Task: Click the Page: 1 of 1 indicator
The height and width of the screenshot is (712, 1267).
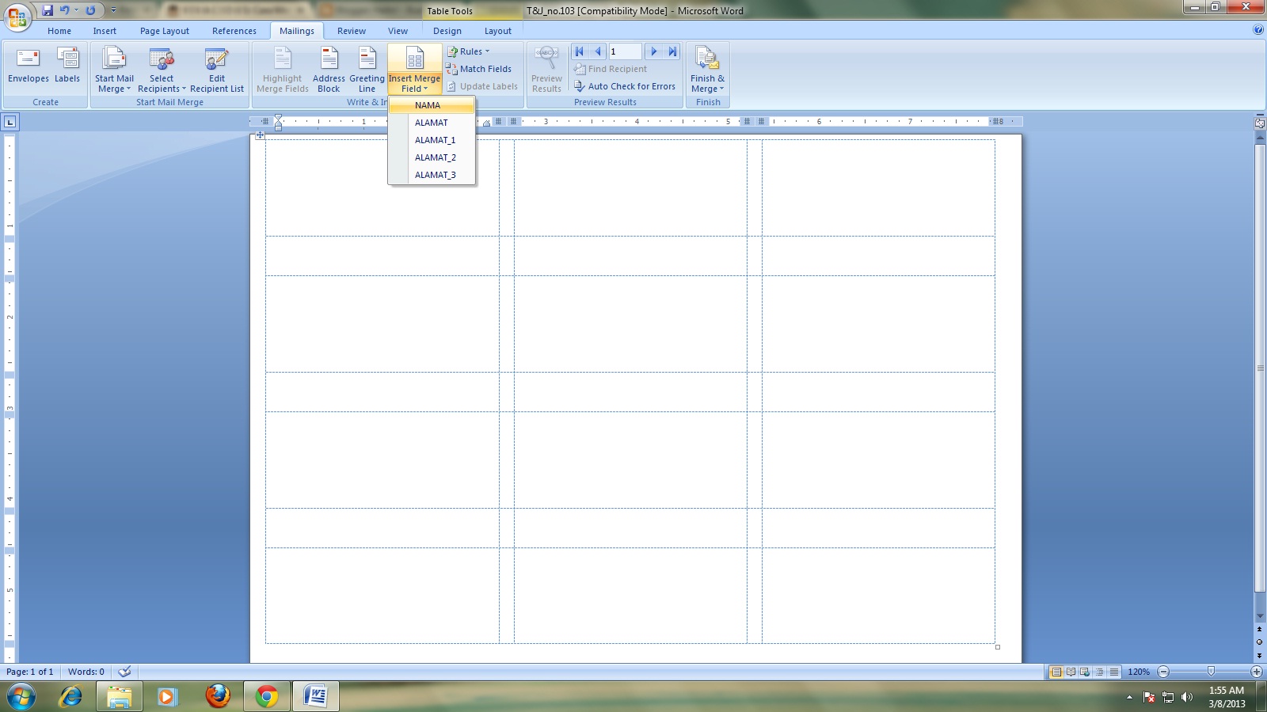Action: (30, 672)
